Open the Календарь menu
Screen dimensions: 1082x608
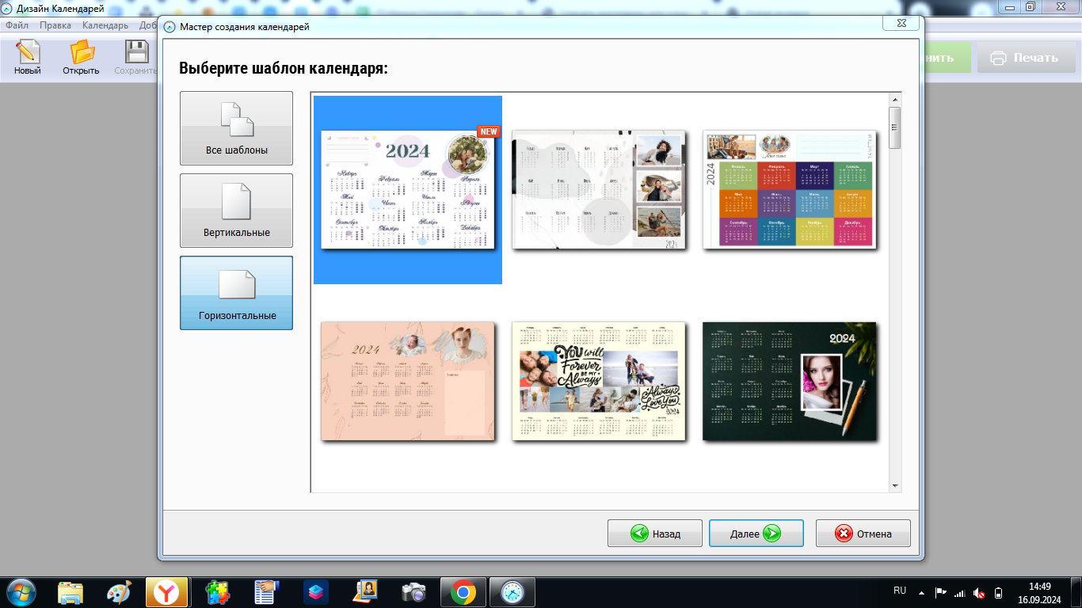(x=105, y=25)
